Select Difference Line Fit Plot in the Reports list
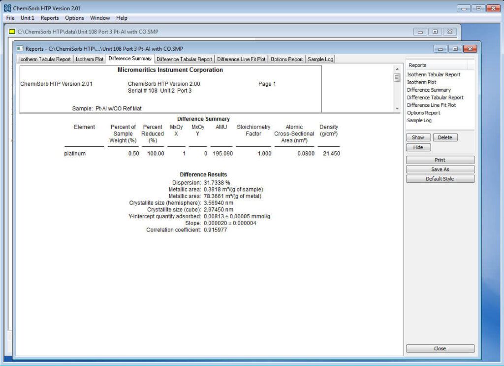 pyautogui.click(x=431, y=105)
